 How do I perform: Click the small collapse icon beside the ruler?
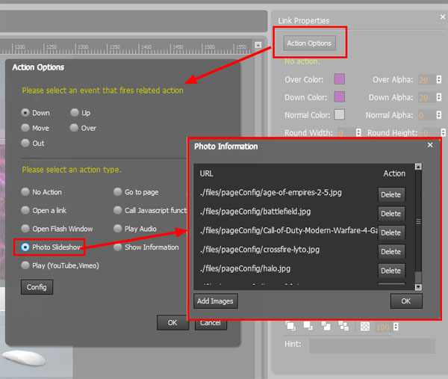tap(258, 45)
